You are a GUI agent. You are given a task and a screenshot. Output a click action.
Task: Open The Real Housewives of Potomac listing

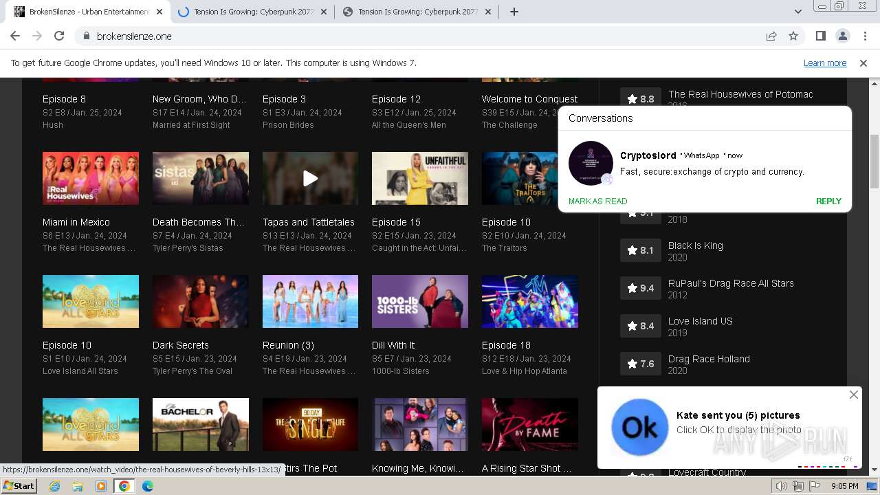740,94
